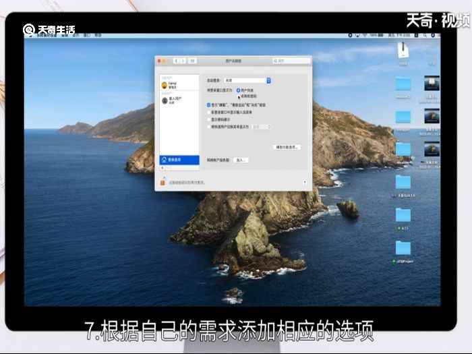Enable the show password hints (显示密码提示) checkbox
This screenshot has width=472, height=354.
pos(208,119)
